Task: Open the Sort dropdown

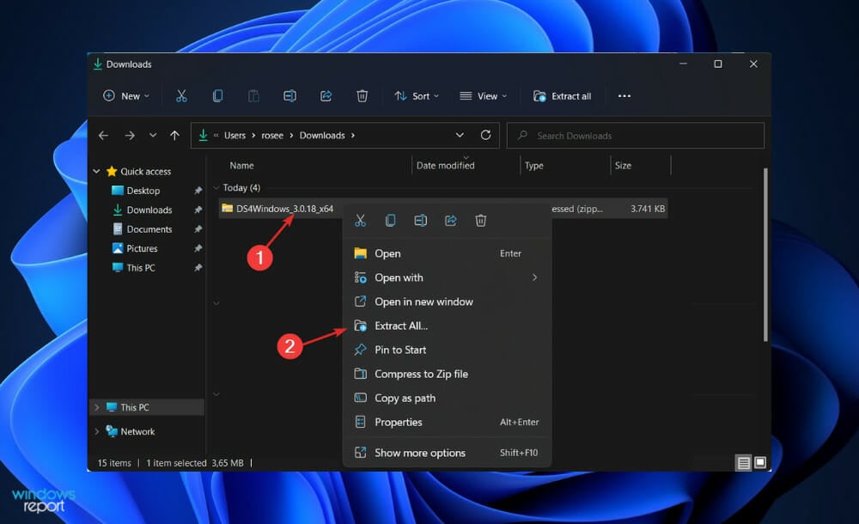Action: 417,96
